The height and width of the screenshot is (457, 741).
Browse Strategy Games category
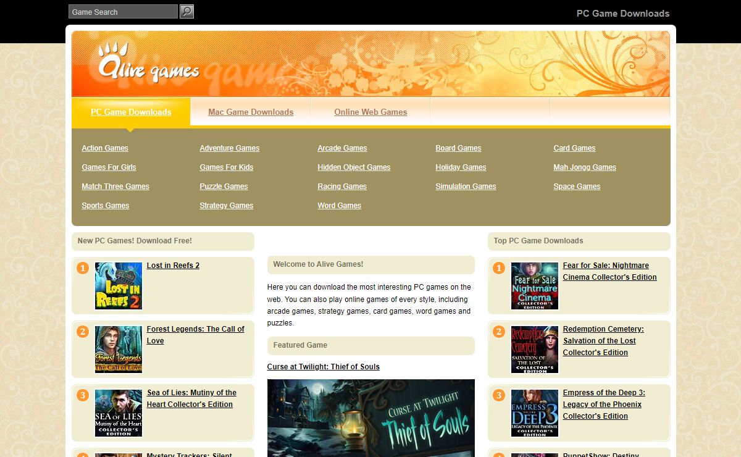[x=227, y=206]
